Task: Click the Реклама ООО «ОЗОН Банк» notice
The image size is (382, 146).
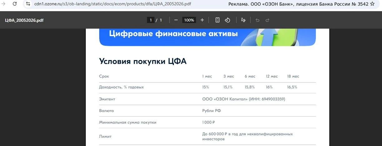Action: coord(298,4)
